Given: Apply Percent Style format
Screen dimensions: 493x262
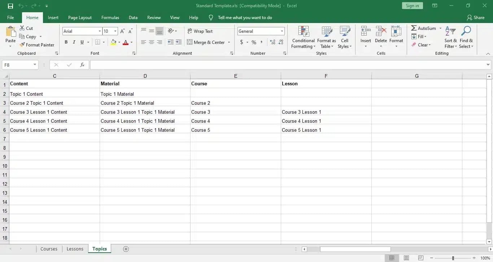Looking at the screenshot, I should 254,42.
